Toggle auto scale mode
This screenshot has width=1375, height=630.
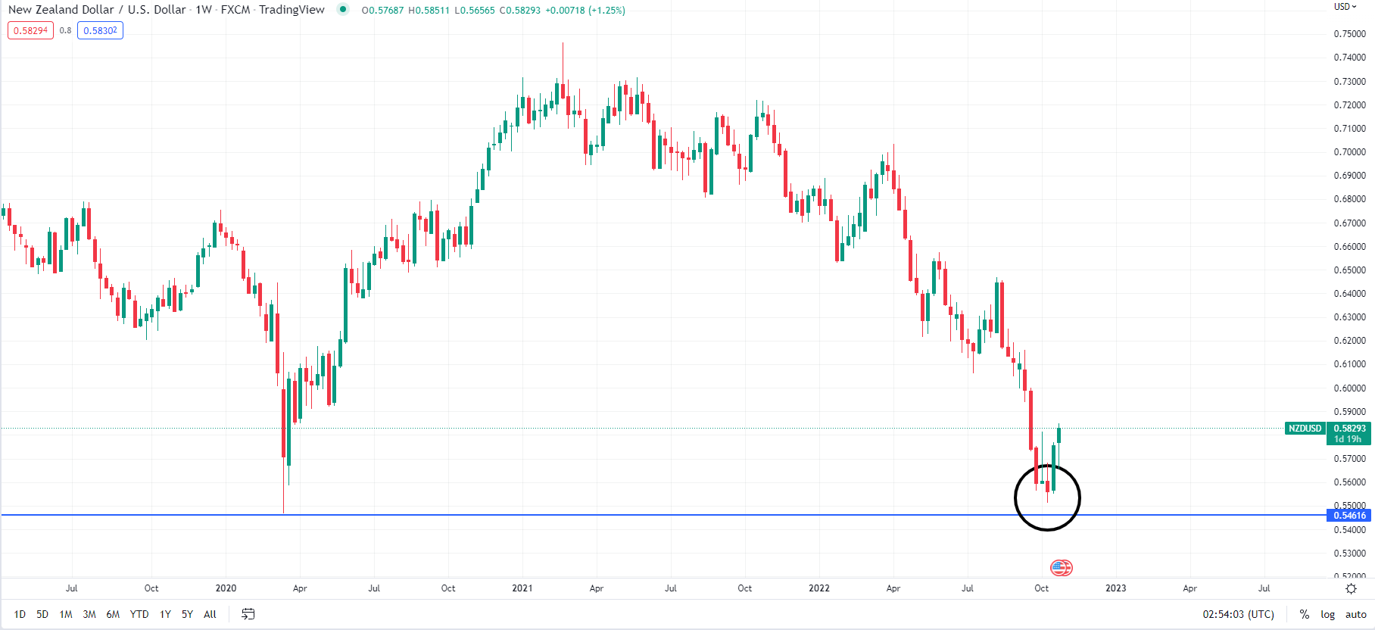tap(1356, 614)
